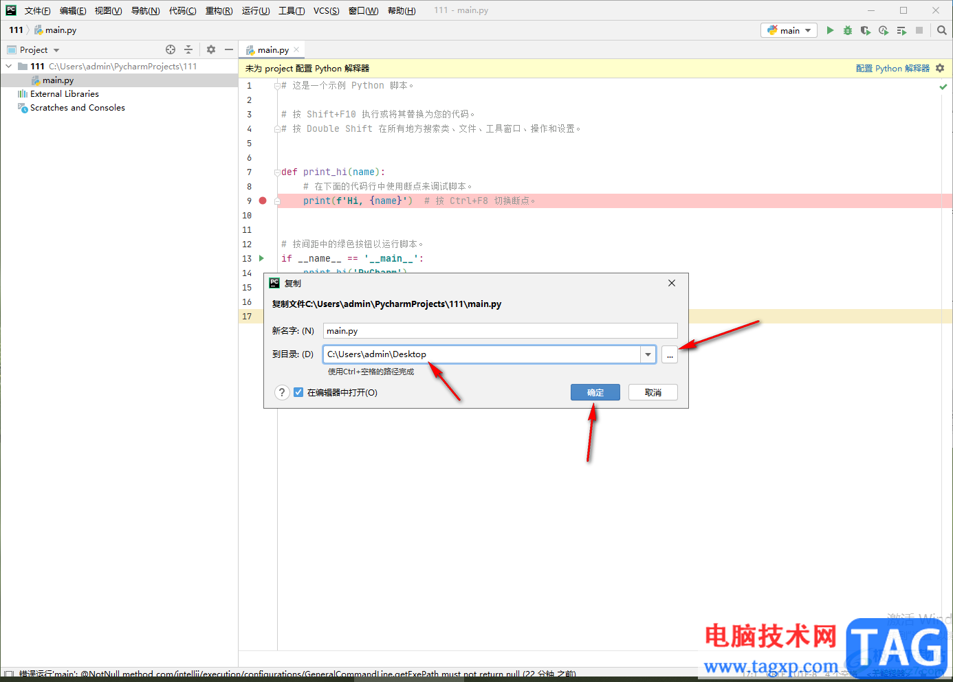Expand the Project view dropdown
This screenshot has height=682, width=953.
[56, 50]
